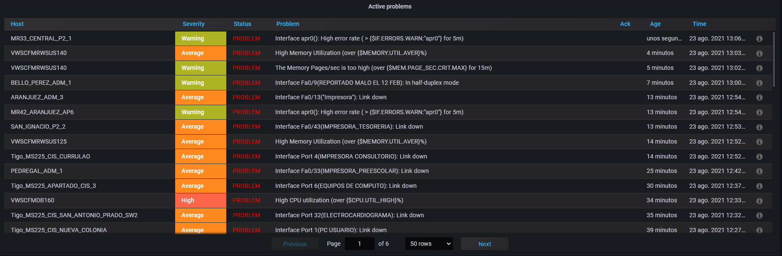Open info icon for BELLO_PEREZ_ADM_1 row

coord(759,83)
